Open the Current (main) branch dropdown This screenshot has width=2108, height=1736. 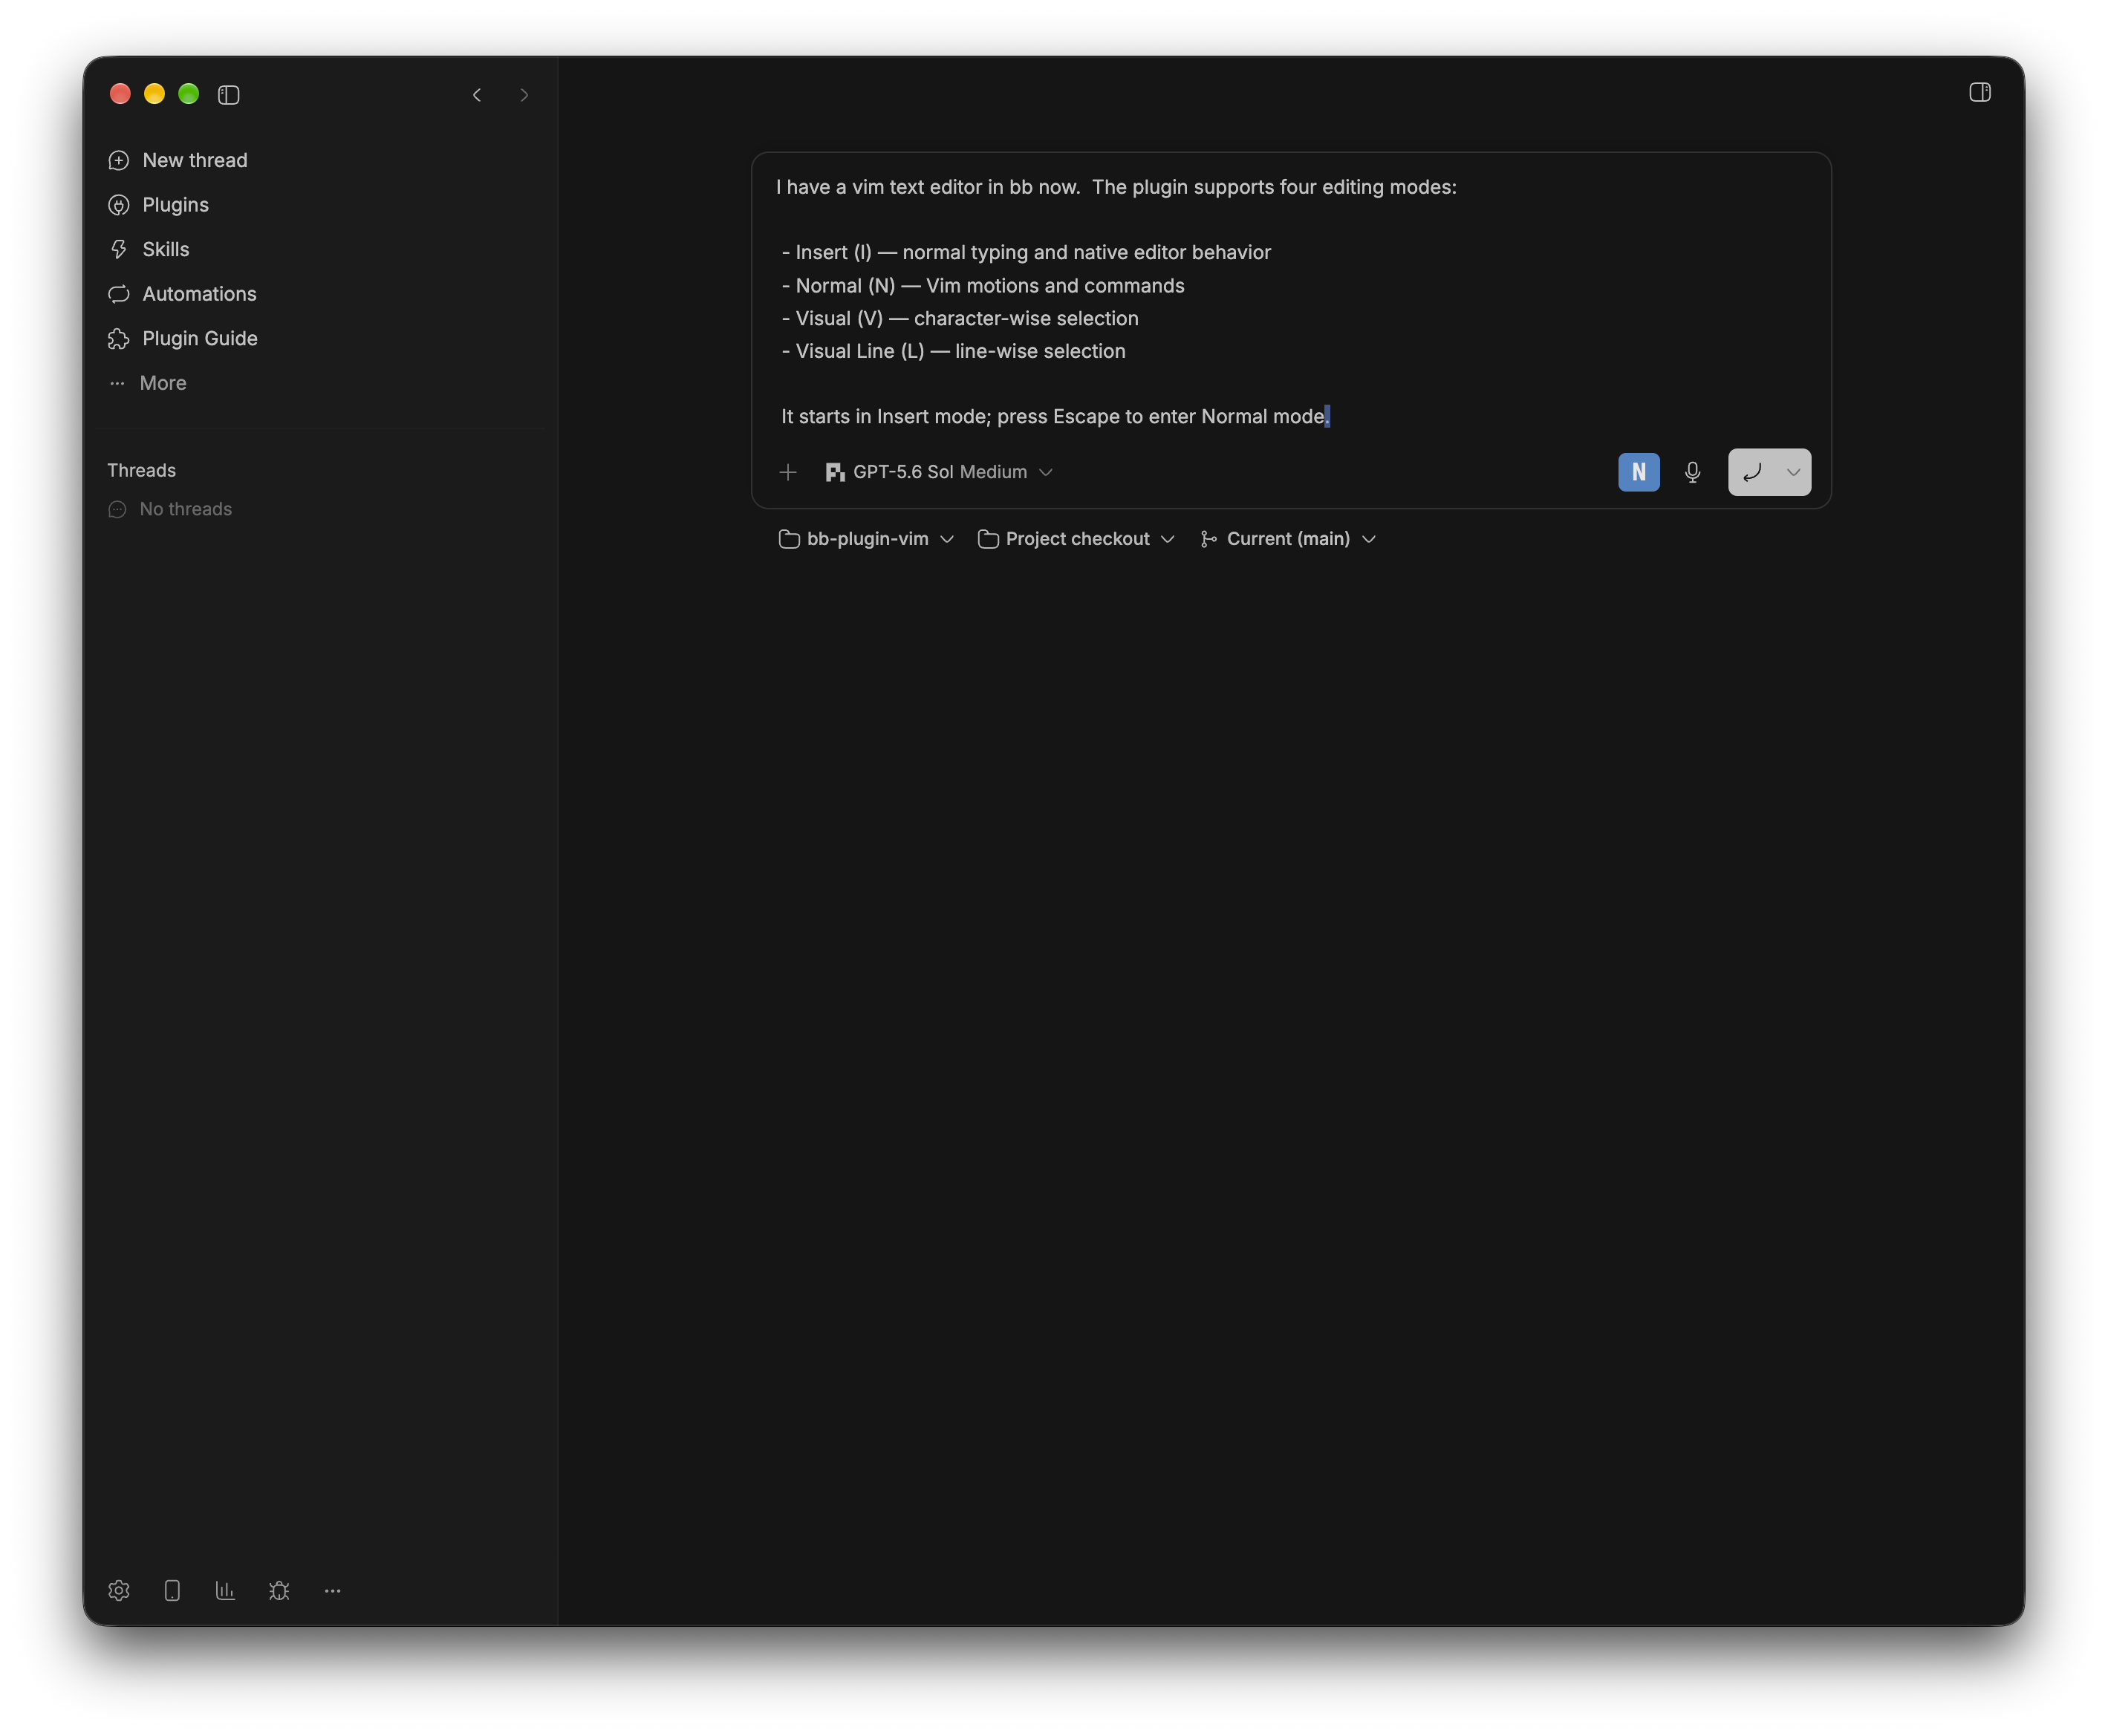point(1289,539)
